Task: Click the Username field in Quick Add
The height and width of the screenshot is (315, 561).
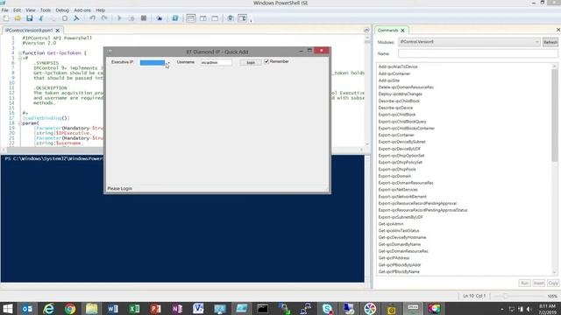Action: point(217,62)
